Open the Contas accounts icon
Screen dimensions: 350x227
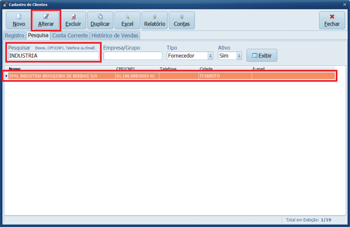(182, 17)
